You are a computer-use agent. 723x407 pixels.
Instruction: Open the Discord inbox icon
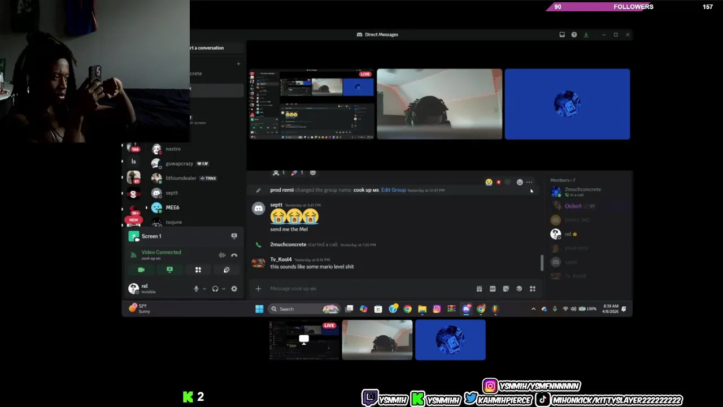coord(562,34)
